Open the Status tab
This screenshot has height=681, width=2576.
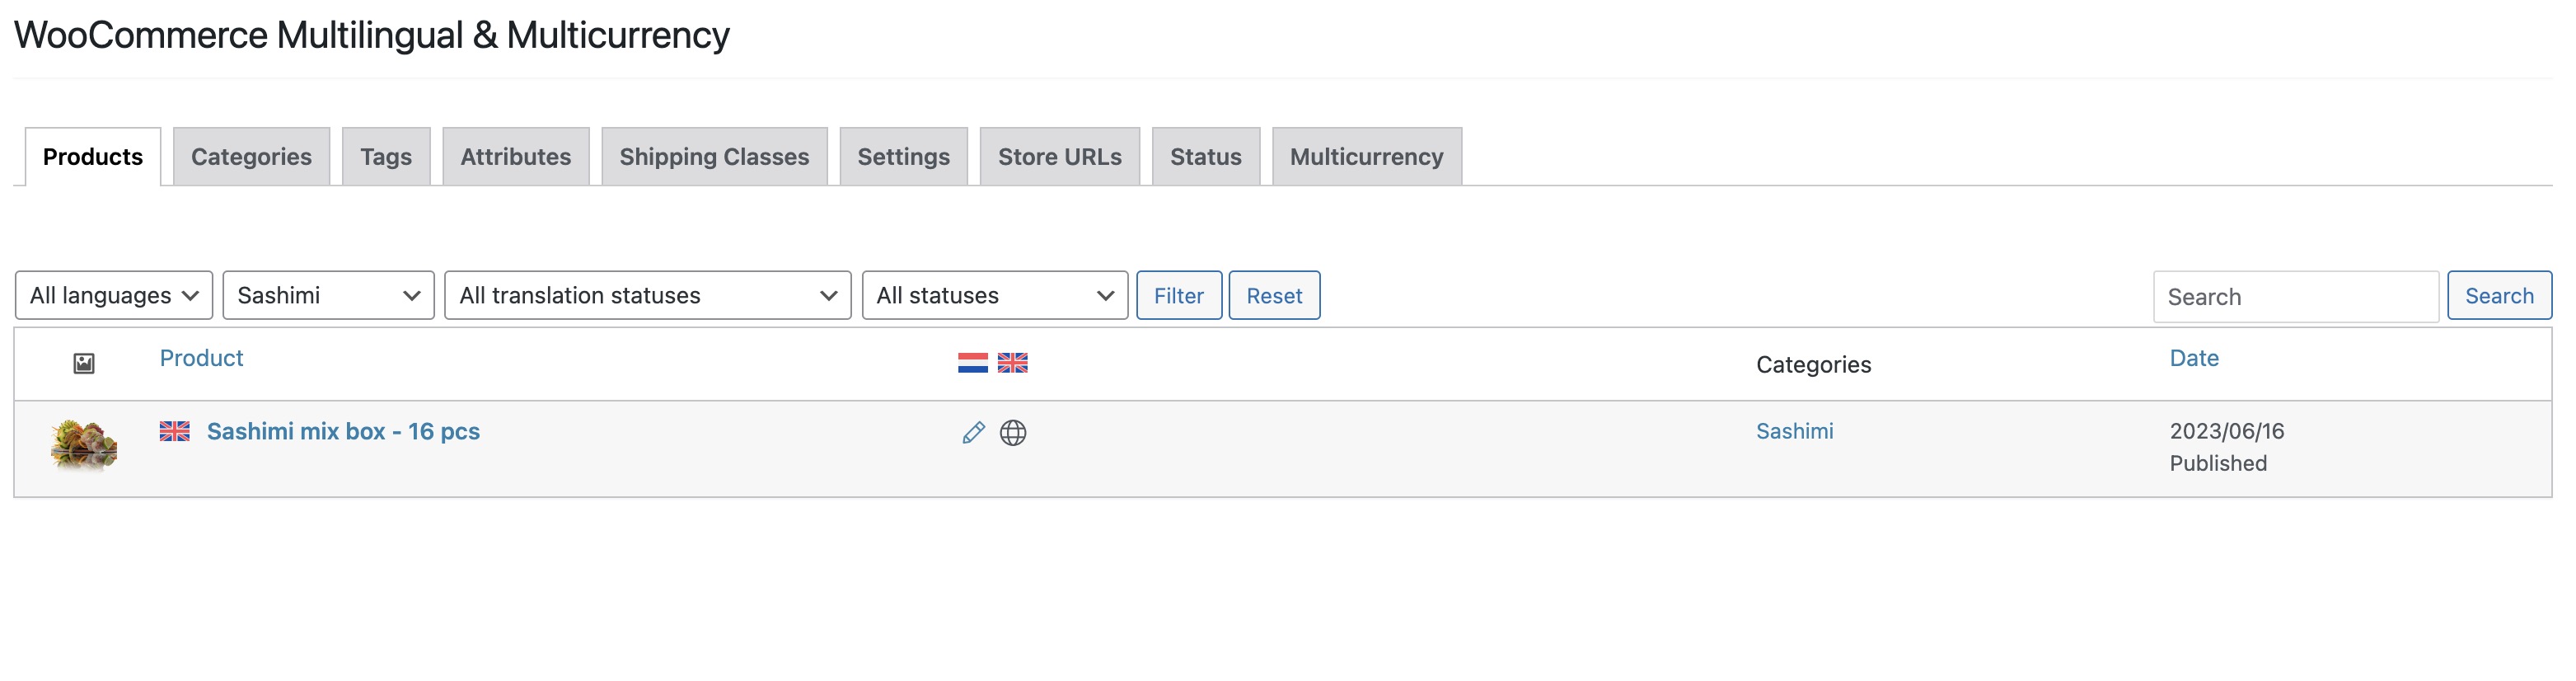(1205, 157)
